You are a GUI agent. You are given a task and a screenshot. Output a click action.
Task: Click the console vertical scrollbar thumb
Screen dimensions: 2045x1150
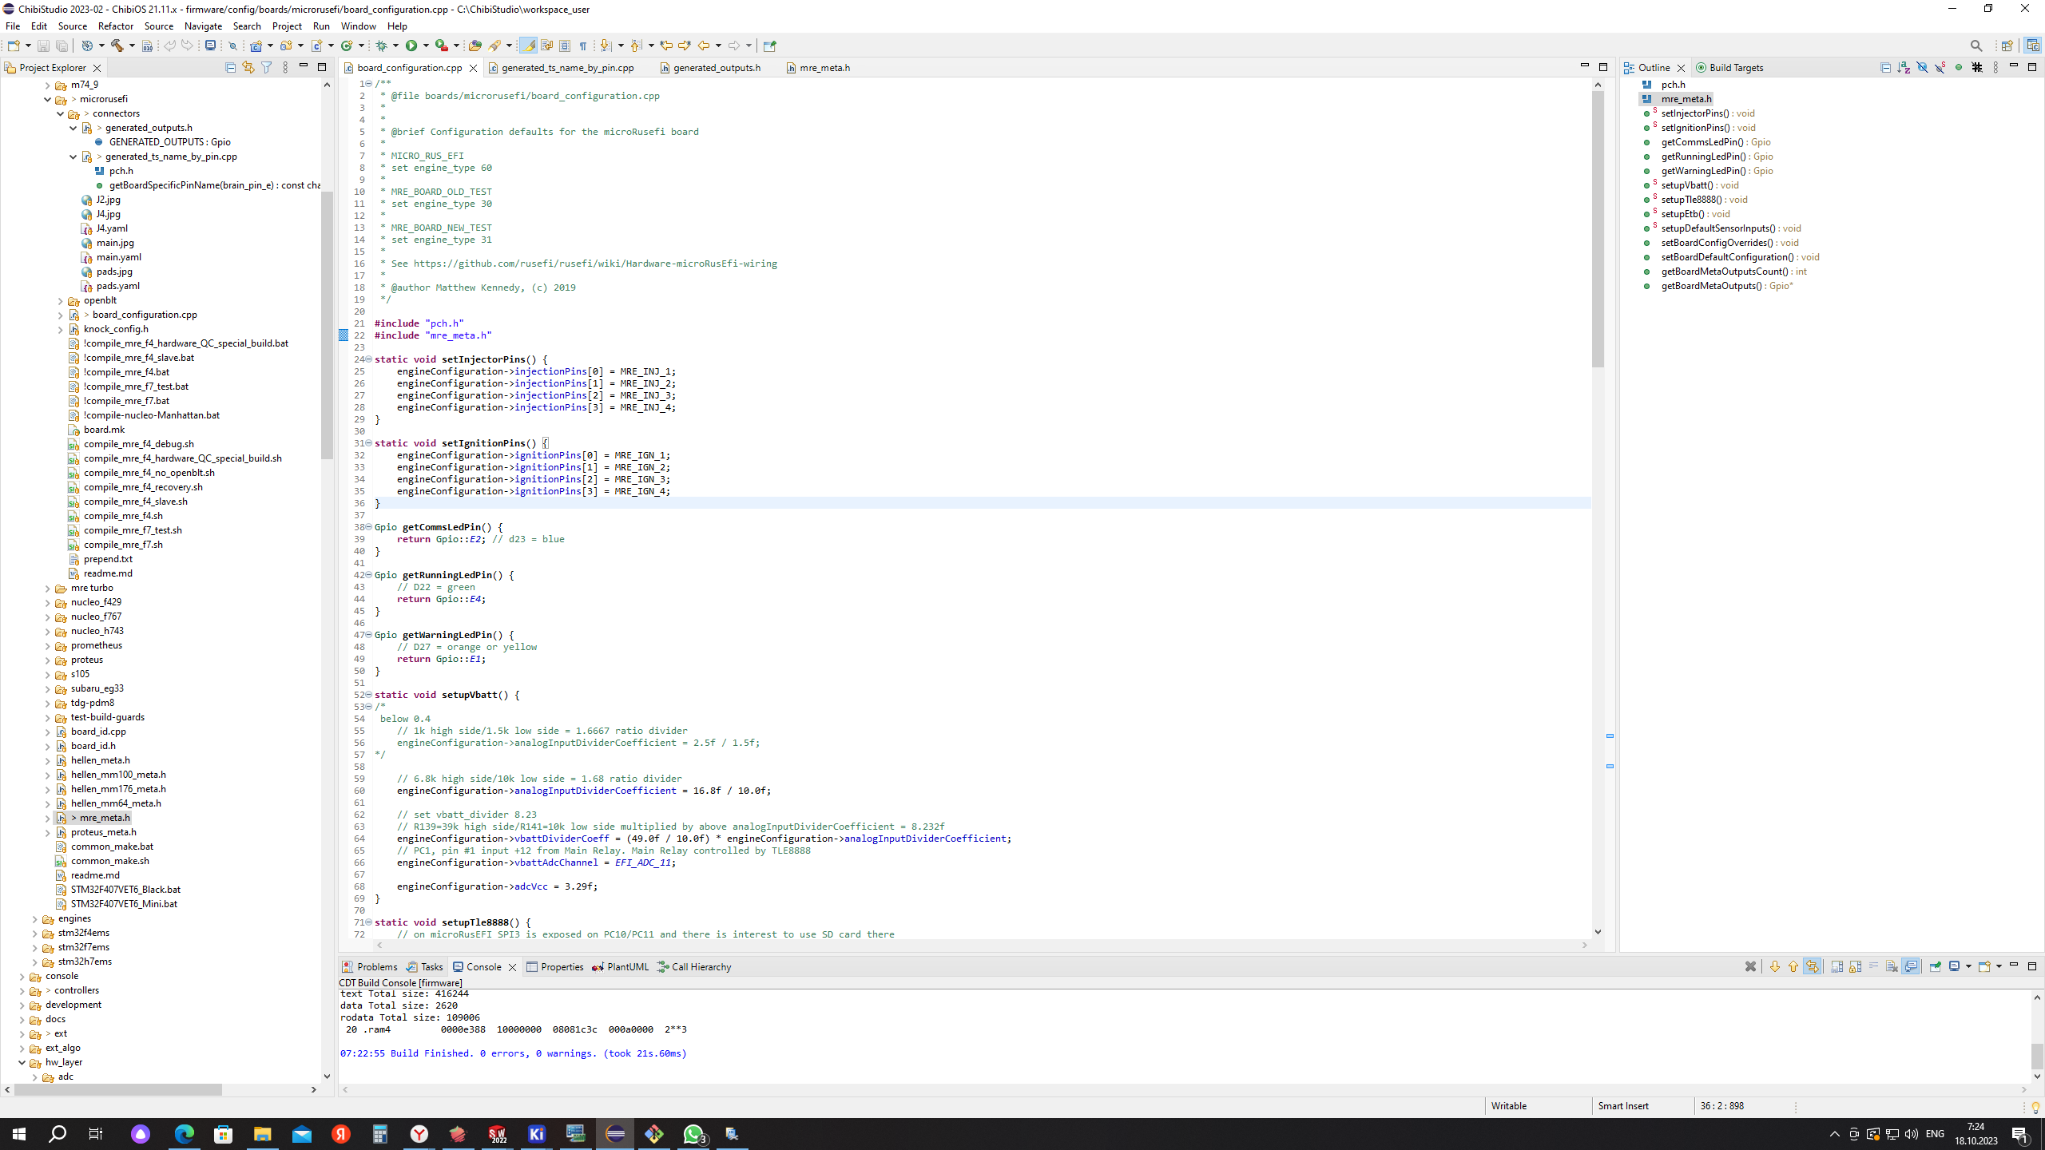click(2037, 1056)
